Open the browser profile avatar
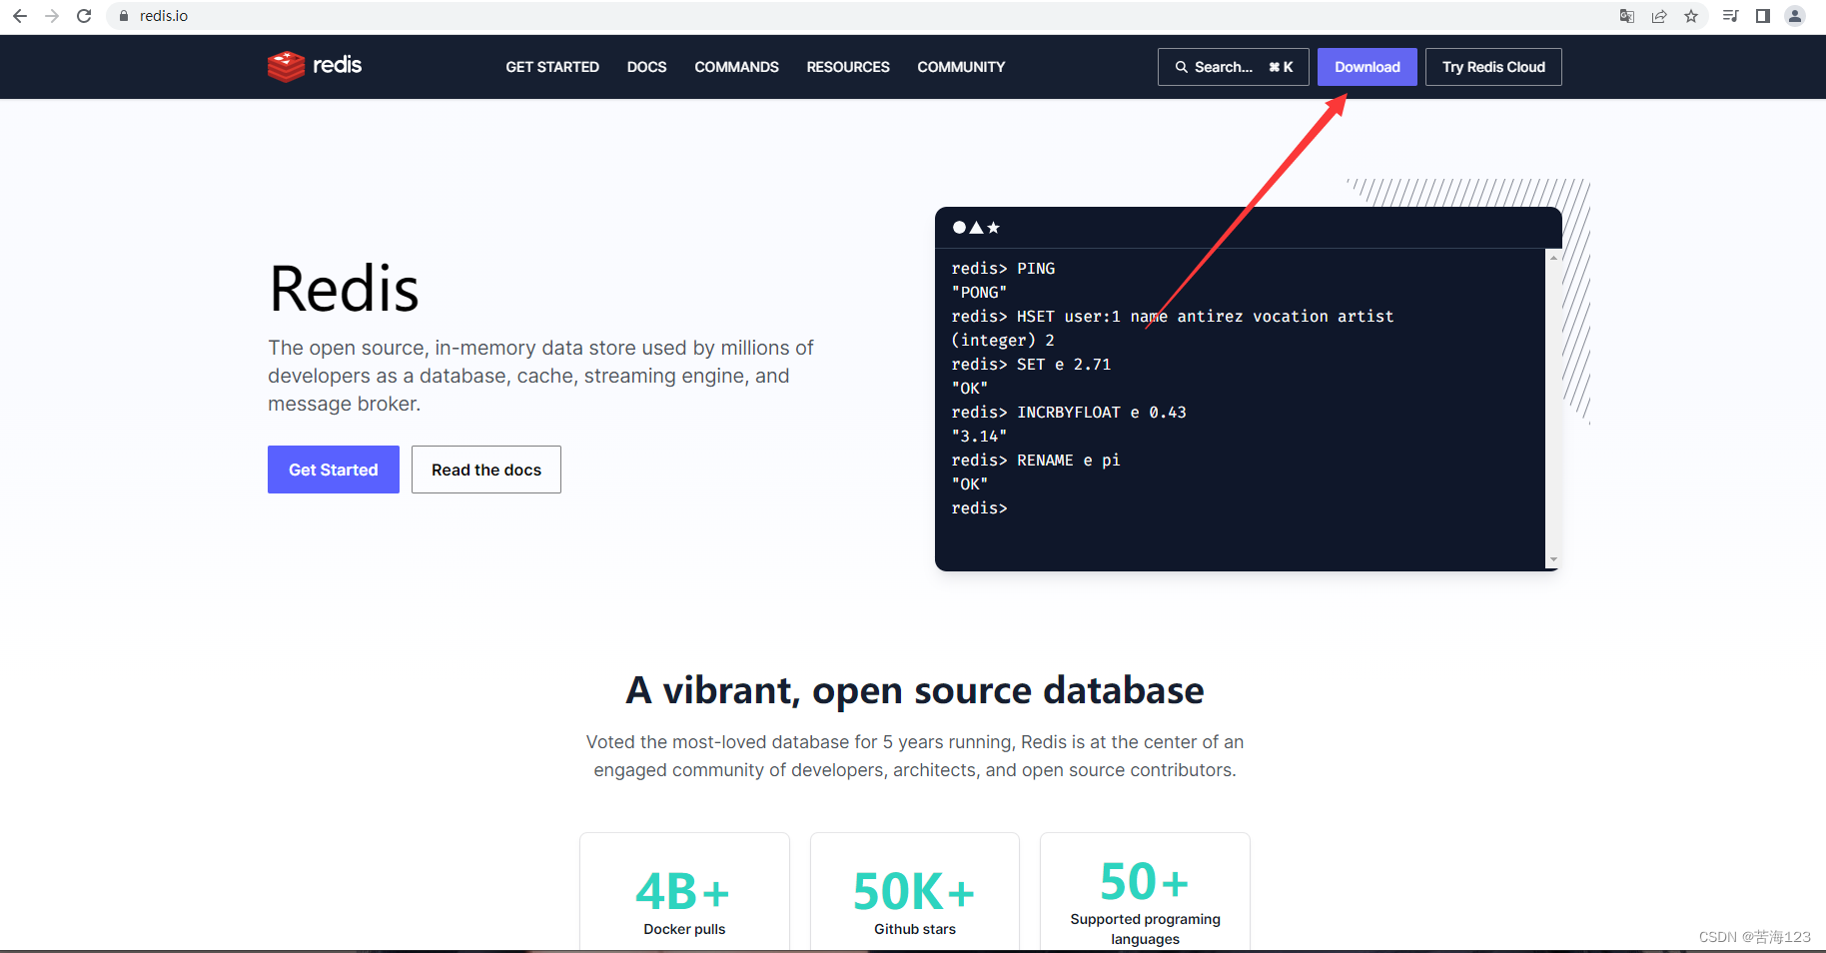Viewport: 1826px width, 953px height. pyautogui.click(x=1795, y=16)
